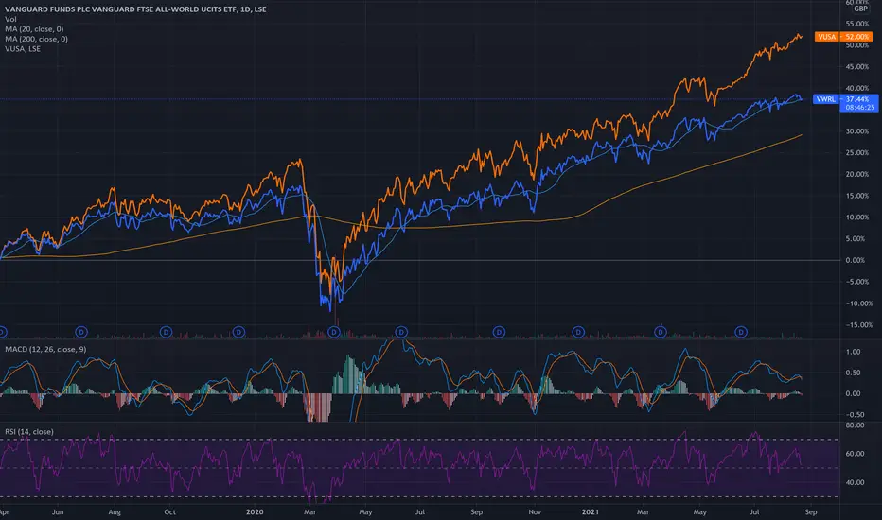
Task: Open the June 2020 dividend marker
Action: 401,332
